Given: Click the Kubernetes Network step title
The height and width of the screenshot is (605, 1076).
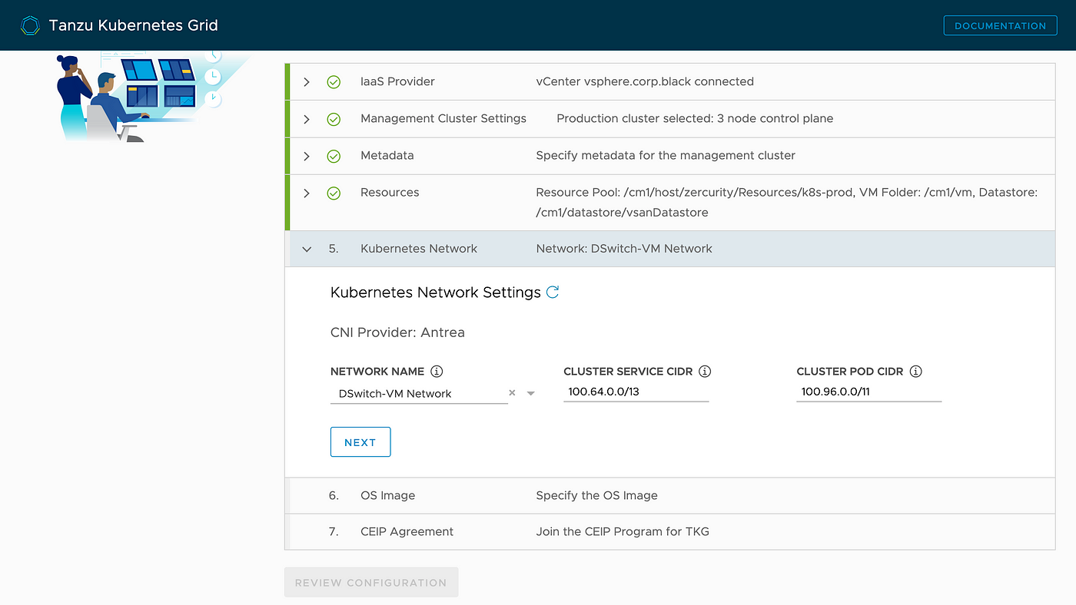Looking at the screenshot, I should tap(419, 249).
